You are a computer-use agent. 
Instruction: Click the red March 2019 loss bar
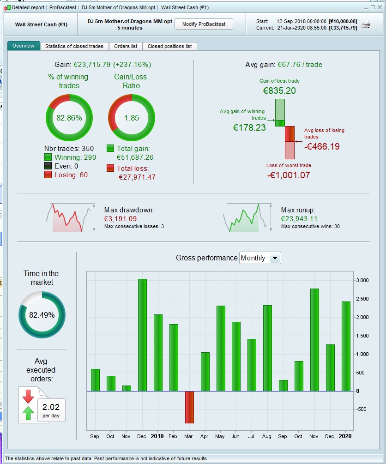click(x=189, y=407)
